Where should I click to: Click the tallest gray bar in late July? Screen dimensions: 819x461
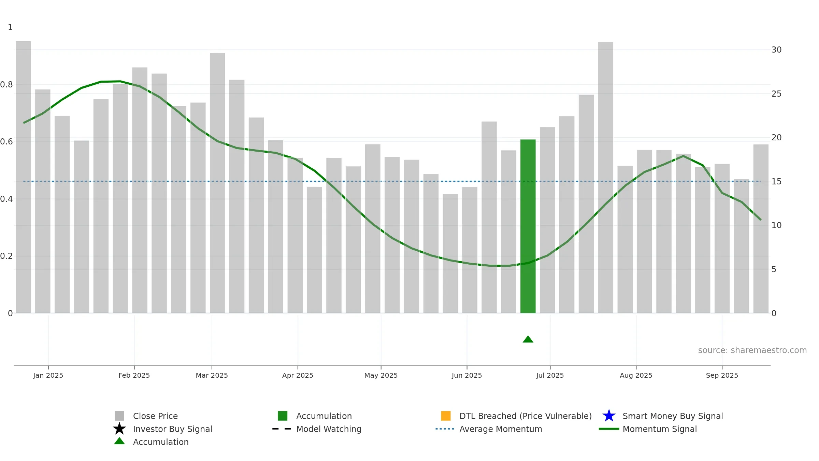pyautogui.click(x=606, y=178)
